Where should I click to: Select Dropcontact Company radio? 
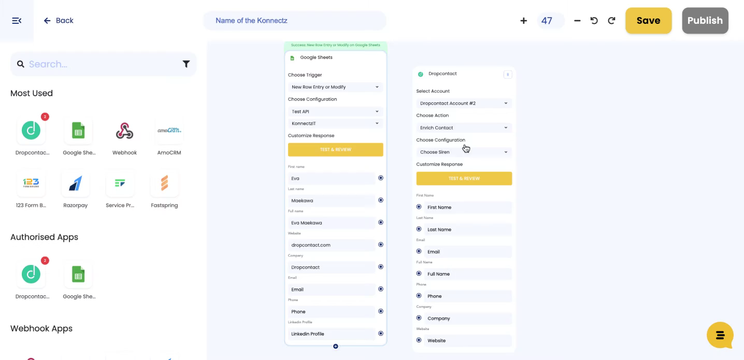click(419, 318)
